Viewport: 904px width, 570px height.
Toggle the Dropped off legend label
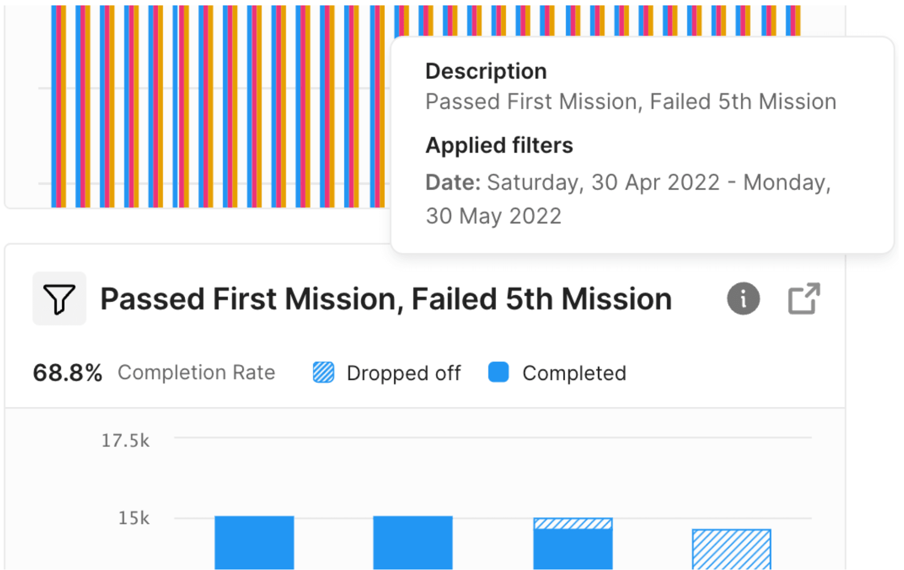[404, 373]
